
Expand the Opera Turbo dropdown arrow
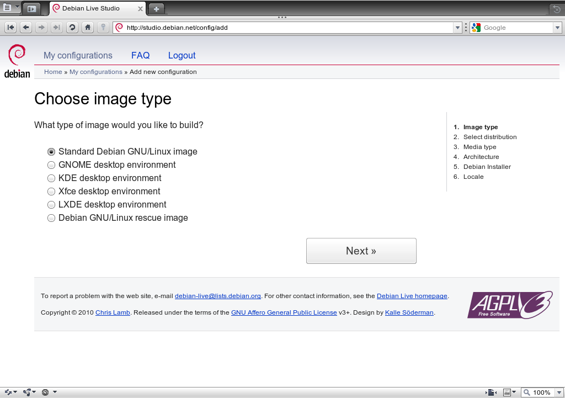click(x=55, y=392)
